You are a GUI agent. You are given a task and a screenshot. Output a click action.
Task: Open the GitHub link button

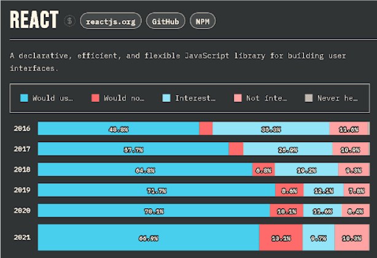(x=166, y=21)
